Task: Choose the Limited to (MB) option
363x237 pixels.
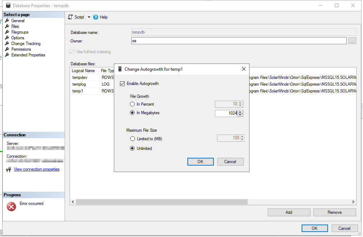Action: [x=133, y=138]
